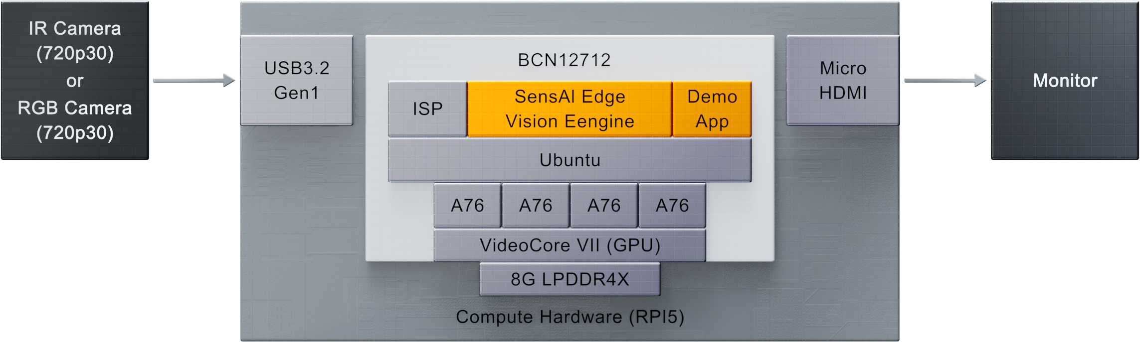1140x342 pixels.
Task: Select the Micro HDMI block
Action: (843, 80)
